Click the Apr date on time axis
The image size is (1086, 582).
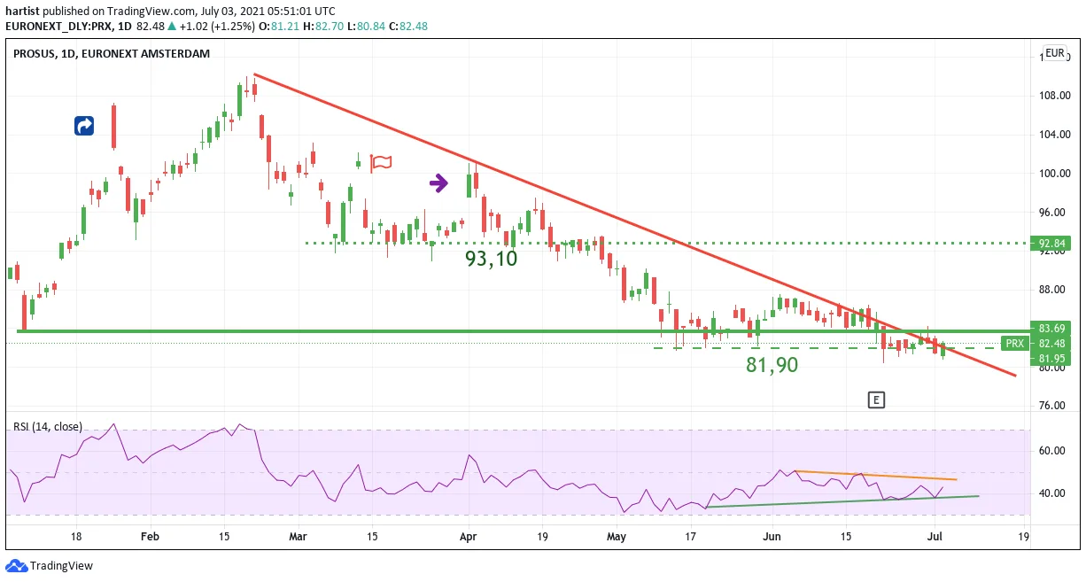pos(469,536)
